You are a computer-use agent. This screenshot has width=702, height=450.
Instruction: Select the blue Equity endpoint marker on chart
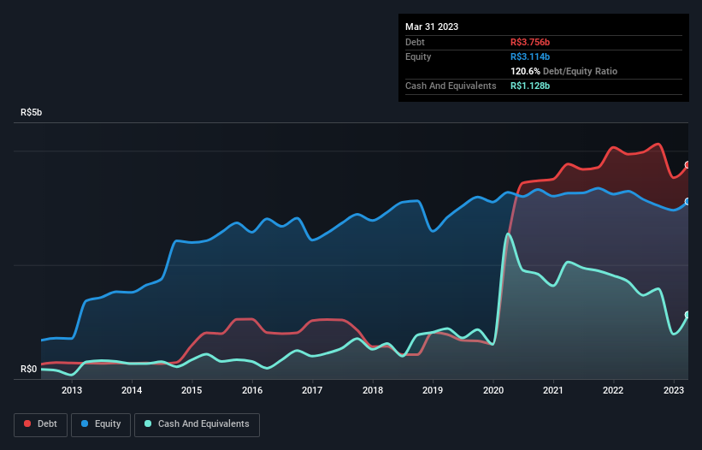(688, 202)
